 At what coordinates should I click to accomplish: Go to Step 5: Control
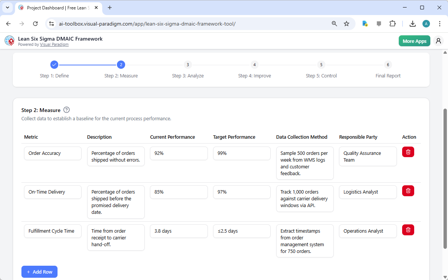(x=321, y=64)
